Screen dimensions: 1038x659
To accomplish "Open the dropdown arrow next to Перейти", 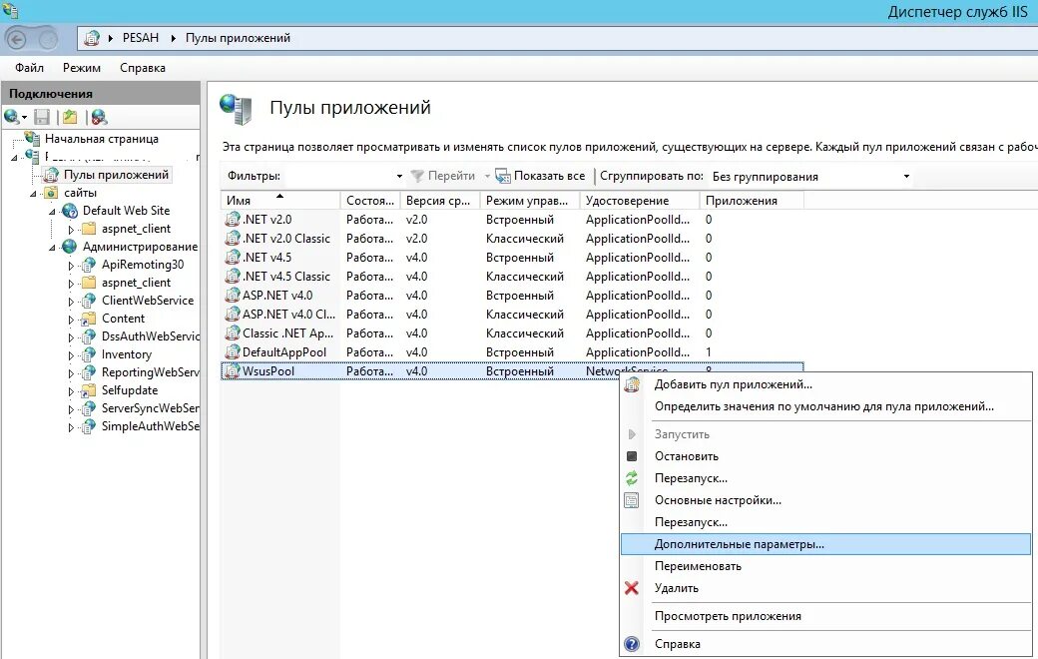I will (487, 176).
